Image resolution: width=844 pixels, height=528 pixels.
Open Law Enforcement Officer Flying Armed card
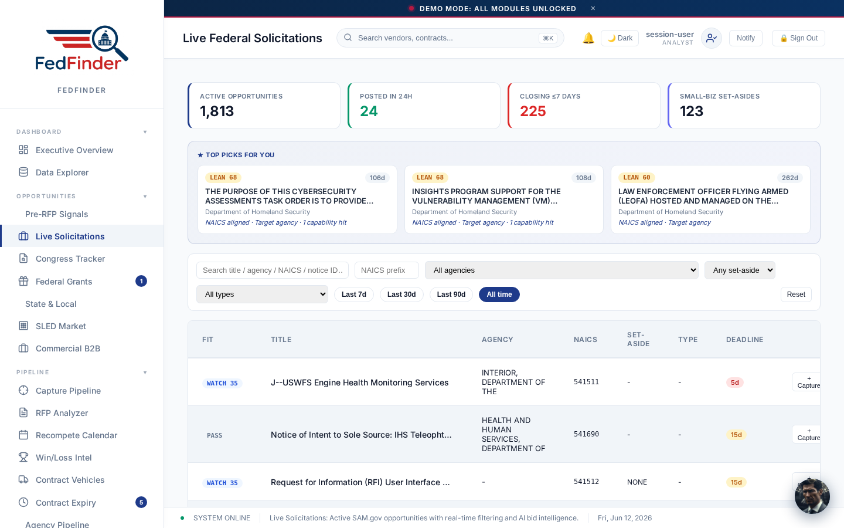pos(710,199)
